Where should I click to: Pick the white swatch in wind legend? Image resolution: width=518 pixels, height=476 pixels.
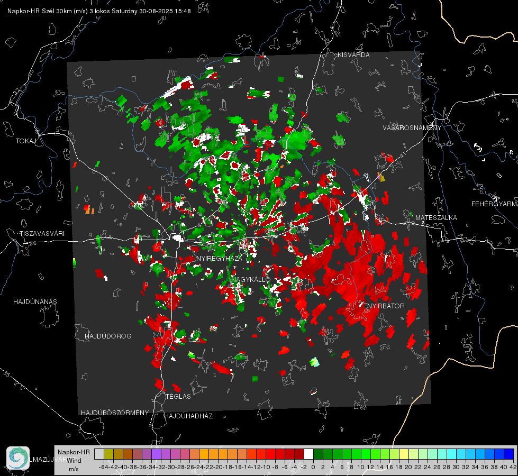308,454
